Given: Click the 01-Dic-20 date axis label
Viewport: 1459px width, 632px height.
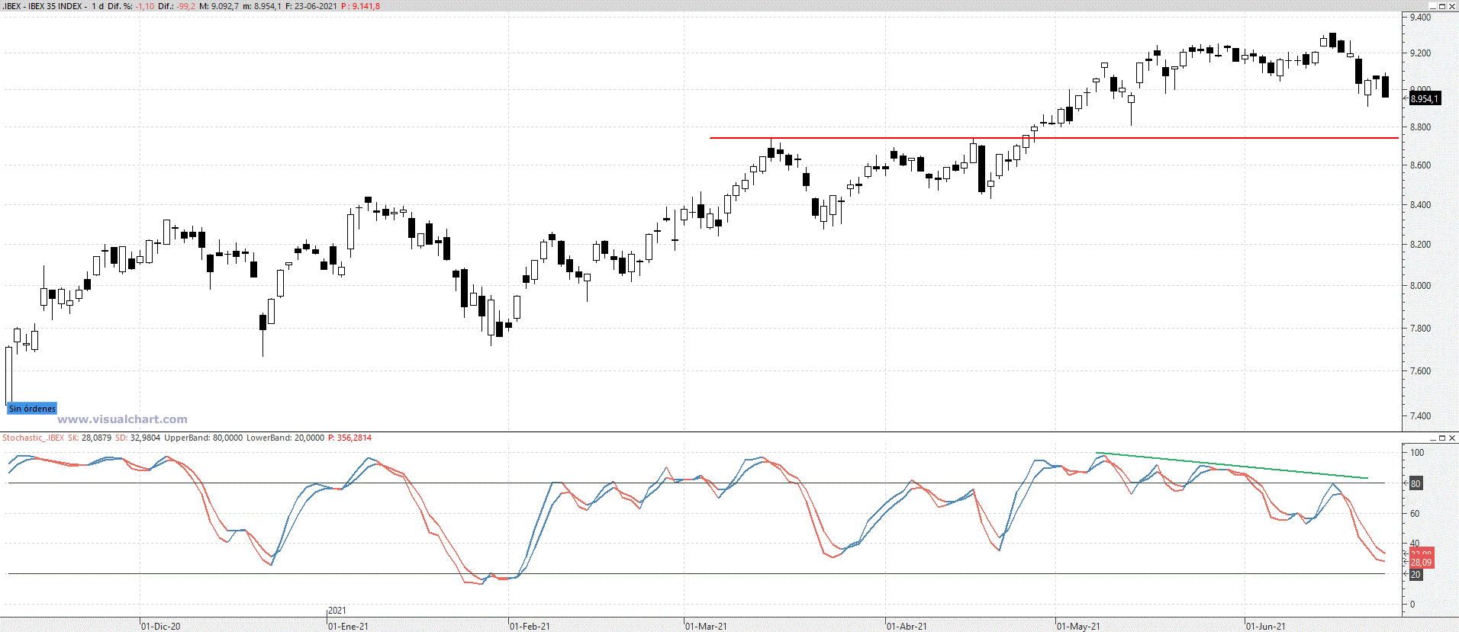Looking at the screenshot, I should click(x=161, y=627).
